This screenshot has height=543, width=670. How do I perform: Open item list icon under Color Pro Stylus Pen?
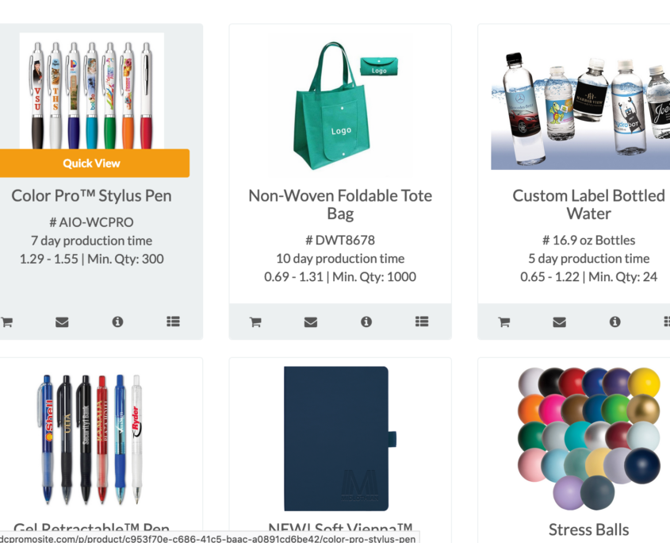(173, 322)
